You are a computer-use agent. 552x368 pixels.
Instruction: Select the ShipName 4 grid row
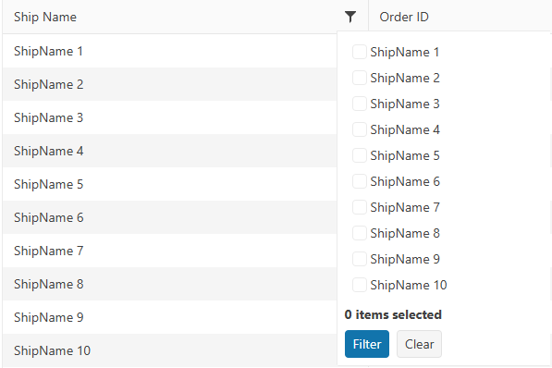coord(170,151)
